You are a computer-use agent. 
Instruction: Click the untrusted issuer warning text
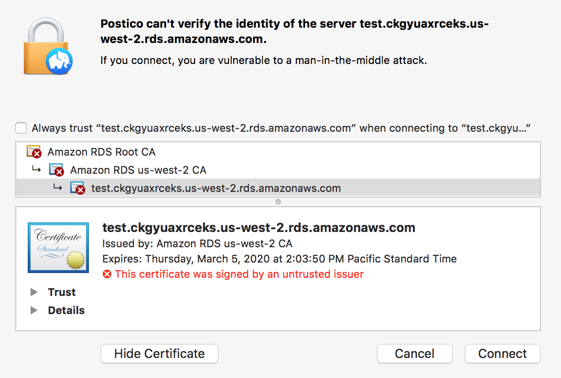click(x=239, y=274)
